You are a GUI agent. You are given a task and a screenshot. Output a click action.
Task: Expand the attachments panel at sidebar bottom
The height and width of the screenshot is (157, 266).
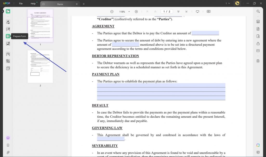click(8, 152)
